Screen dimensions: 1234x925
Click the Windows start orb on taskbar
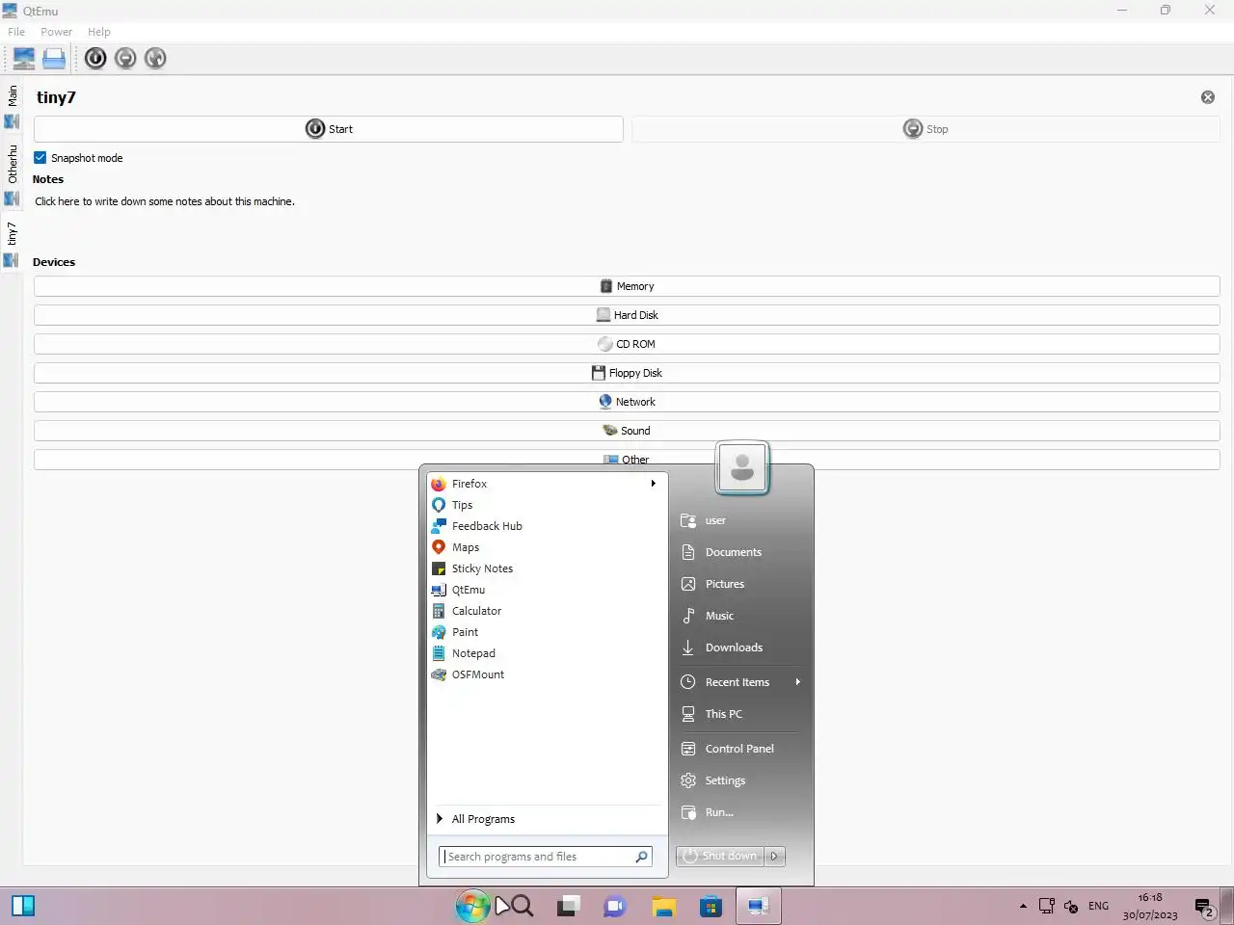coord(472,906)
